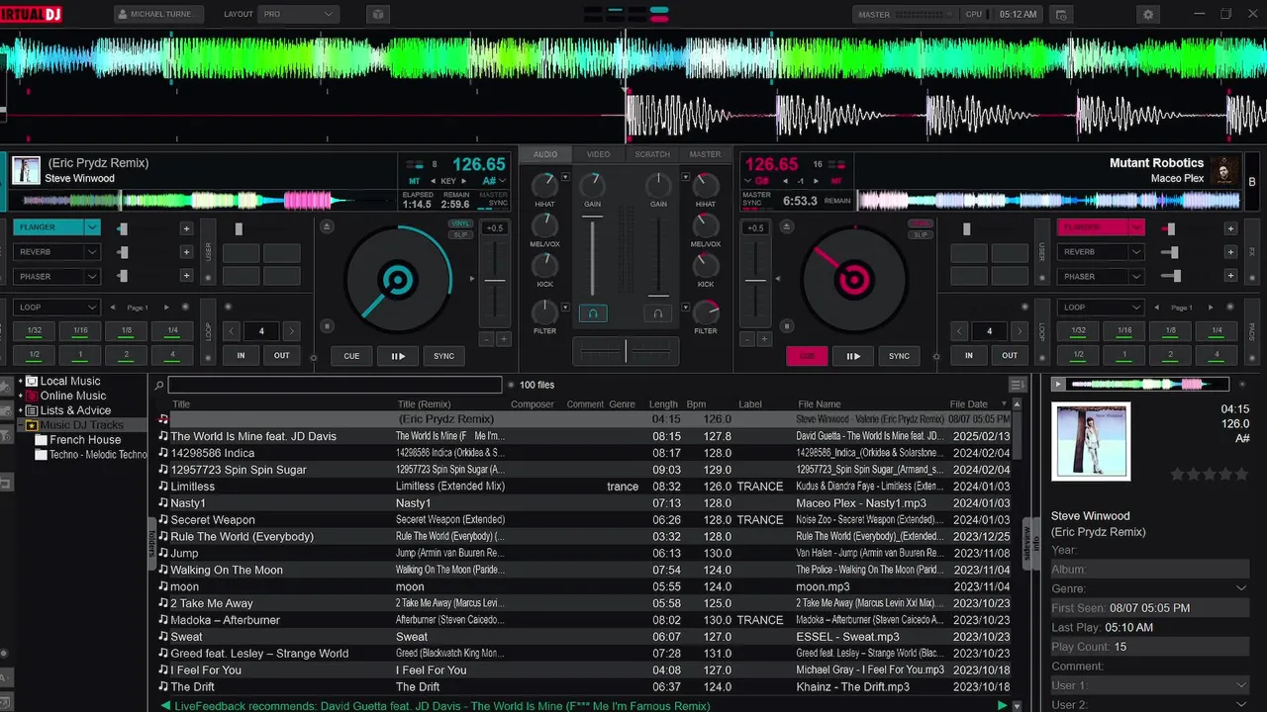This screenshot has height=712, width=1267.
Task: Toggle SLIP mode on the left deck
Action: pos(459,234)
